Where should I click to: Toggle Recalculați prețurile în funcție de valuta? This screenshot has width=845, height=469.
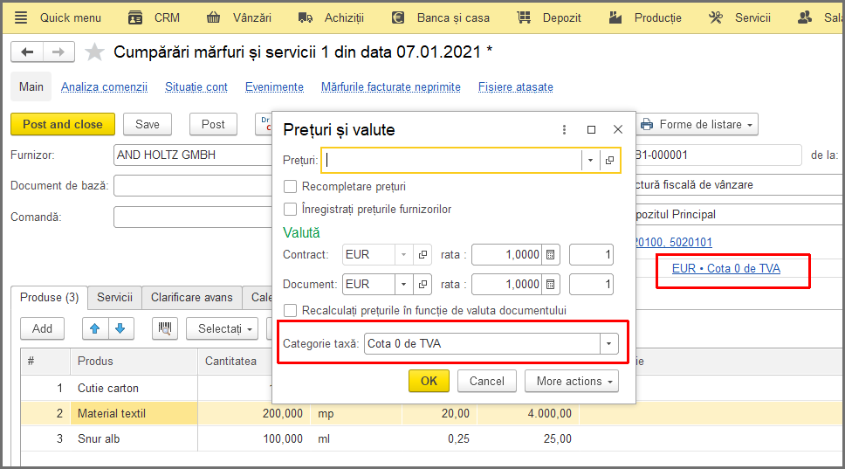pyautogui.click(x=290, y=311)
